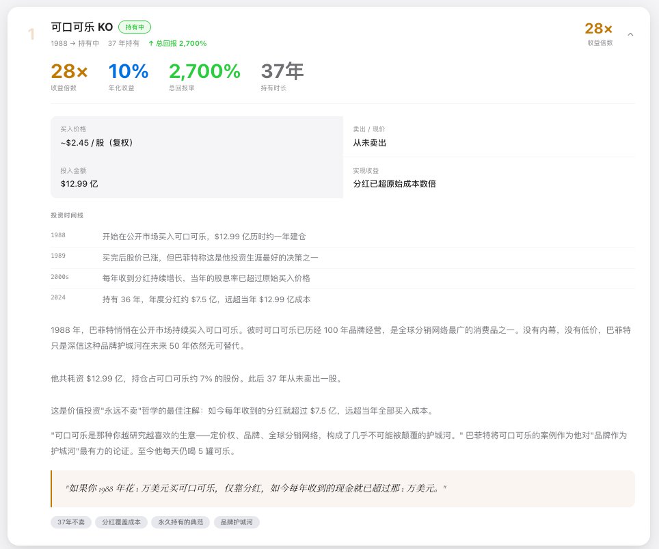Click the green 2,700% 总回报率 value
The image size is (659, 549).
click(204, 71)
